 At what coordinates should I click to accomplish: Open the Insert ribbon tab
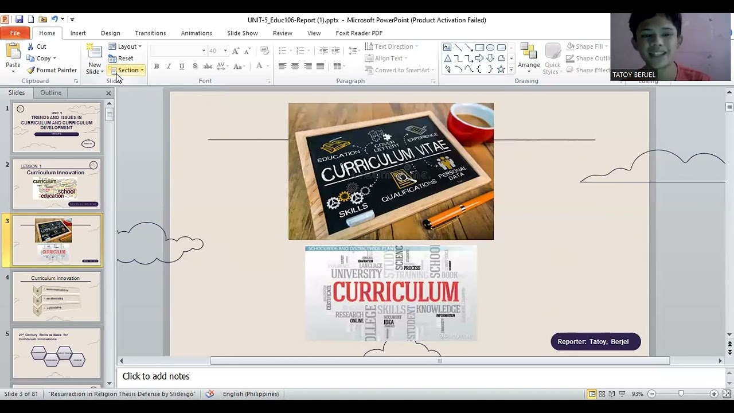pyautogui.click(x=78, y=33)
